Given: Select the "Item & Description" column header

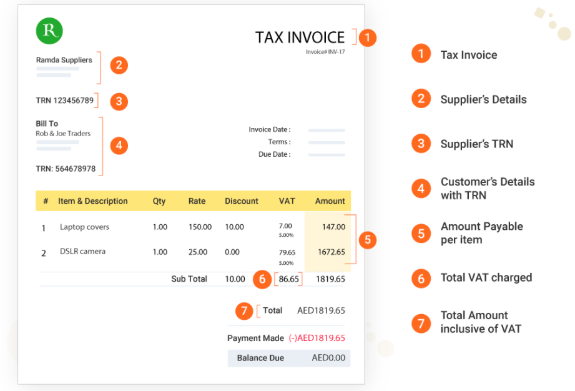Looking at the screenshot, I should click(92, 201).
